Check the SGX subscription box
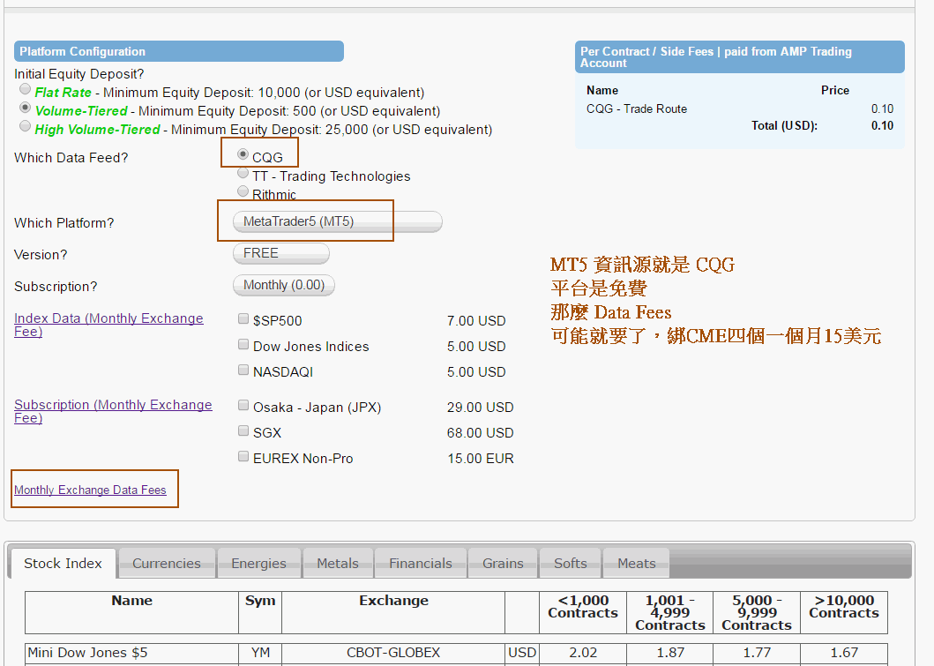Viewport: 934px width, 666px height. click(x=243, y=430)
